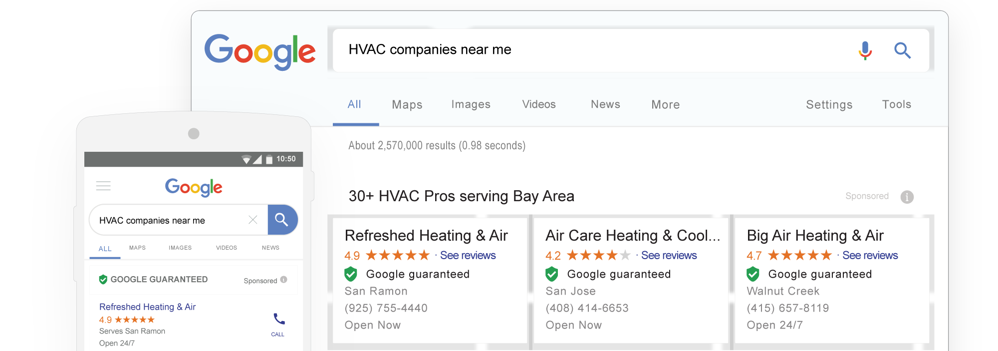Switch to the Maps tab on desktop
This screenshot has width=998, height=351.
click(x=407, y=104)
